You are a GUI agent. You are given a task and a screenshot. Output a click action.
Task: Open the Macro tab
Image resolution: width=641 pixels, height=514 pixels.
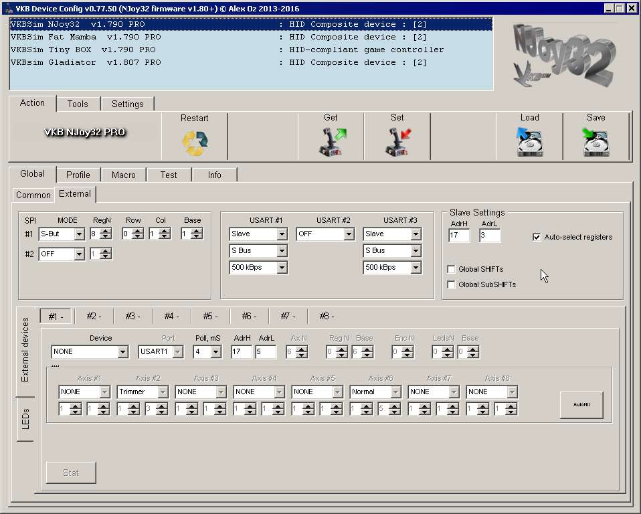pyautogui.click(x=124, y=175)
